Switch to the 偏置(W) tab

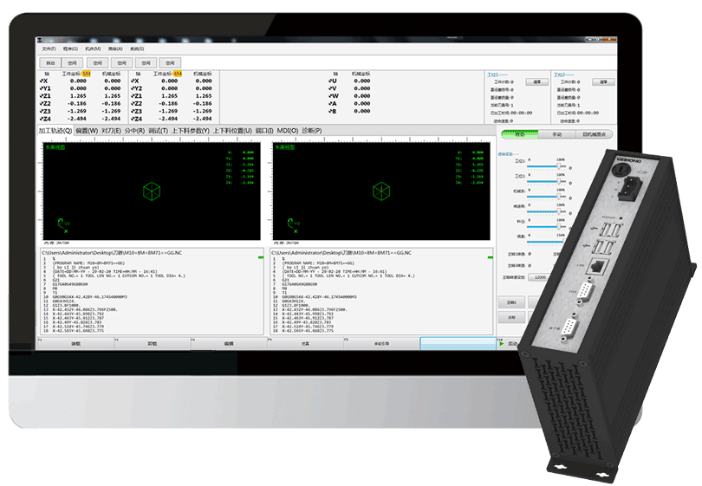[86, 130]
